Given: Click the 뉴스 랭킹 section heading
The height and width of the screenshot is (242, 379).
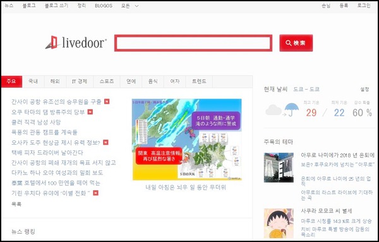Looking at the screenshot, I should point(23,232).
